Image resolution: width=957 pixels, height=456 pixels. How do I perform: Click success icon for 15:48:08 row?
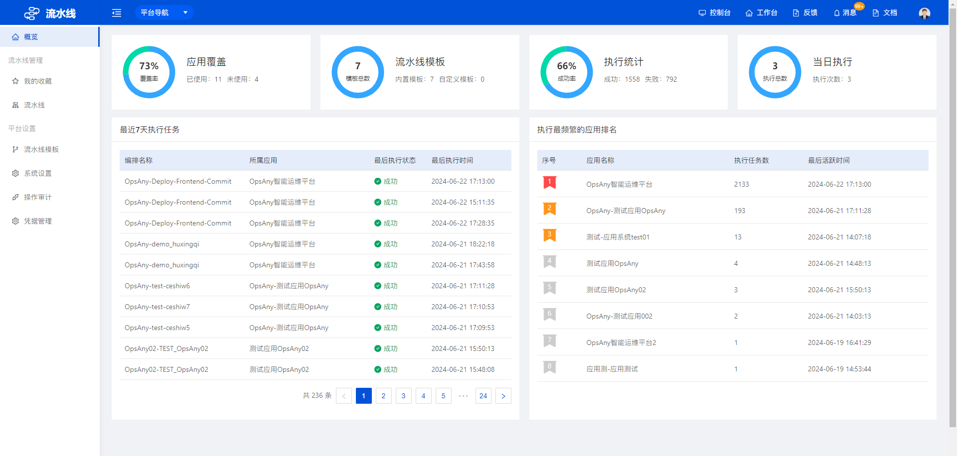pos(378,369)
